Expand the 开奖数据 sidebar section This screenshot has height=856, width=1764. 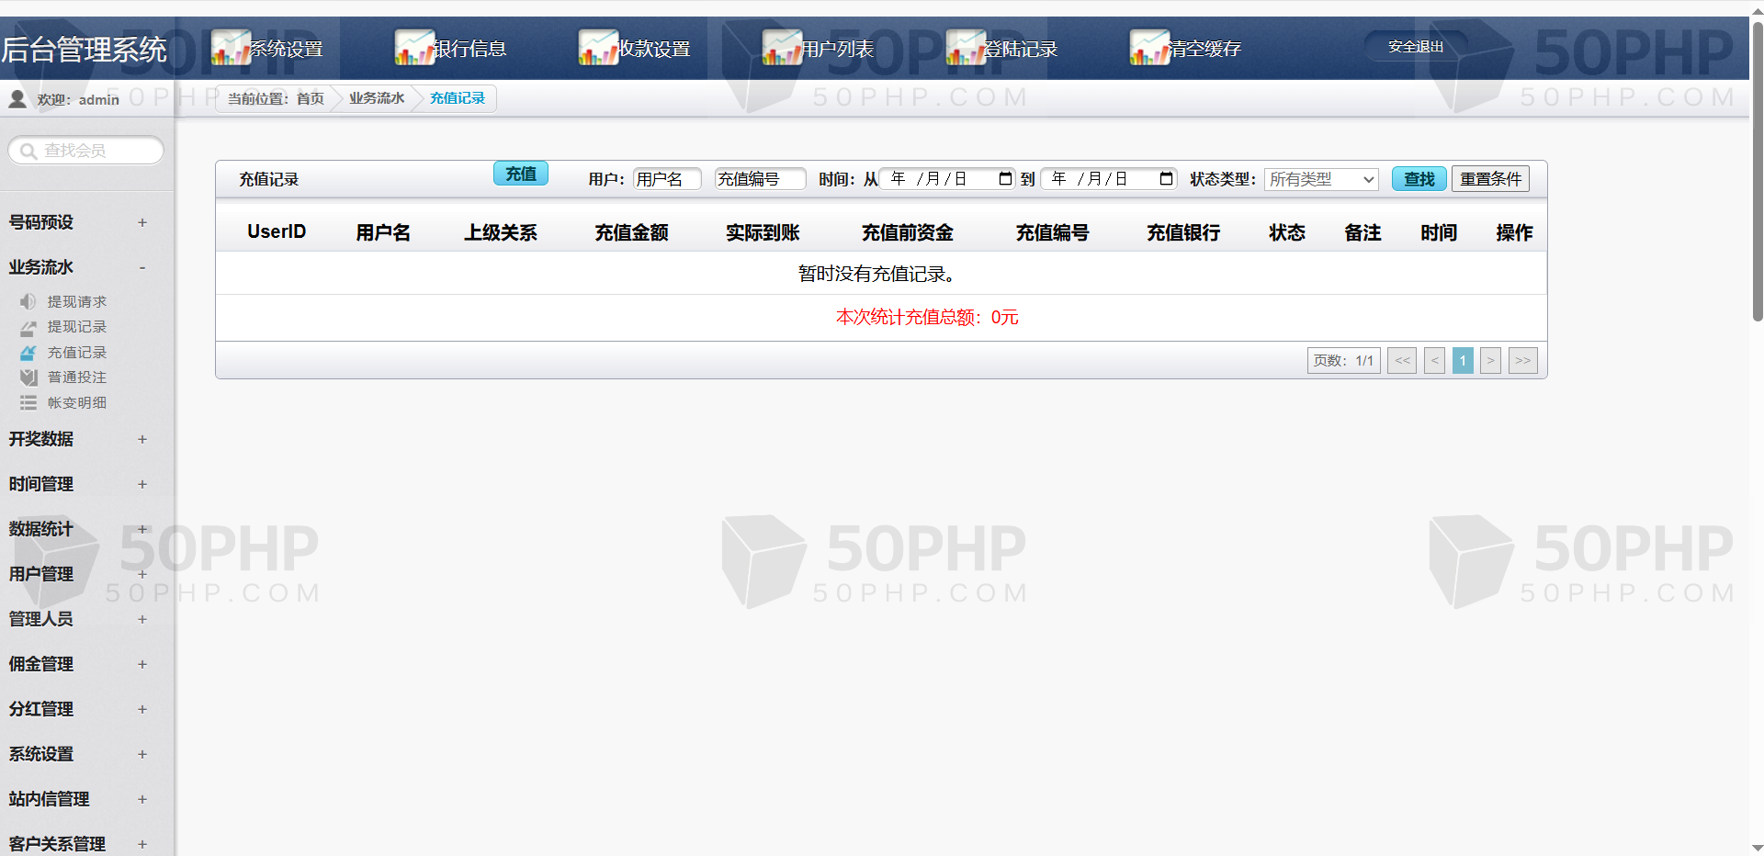pos(141,439)
